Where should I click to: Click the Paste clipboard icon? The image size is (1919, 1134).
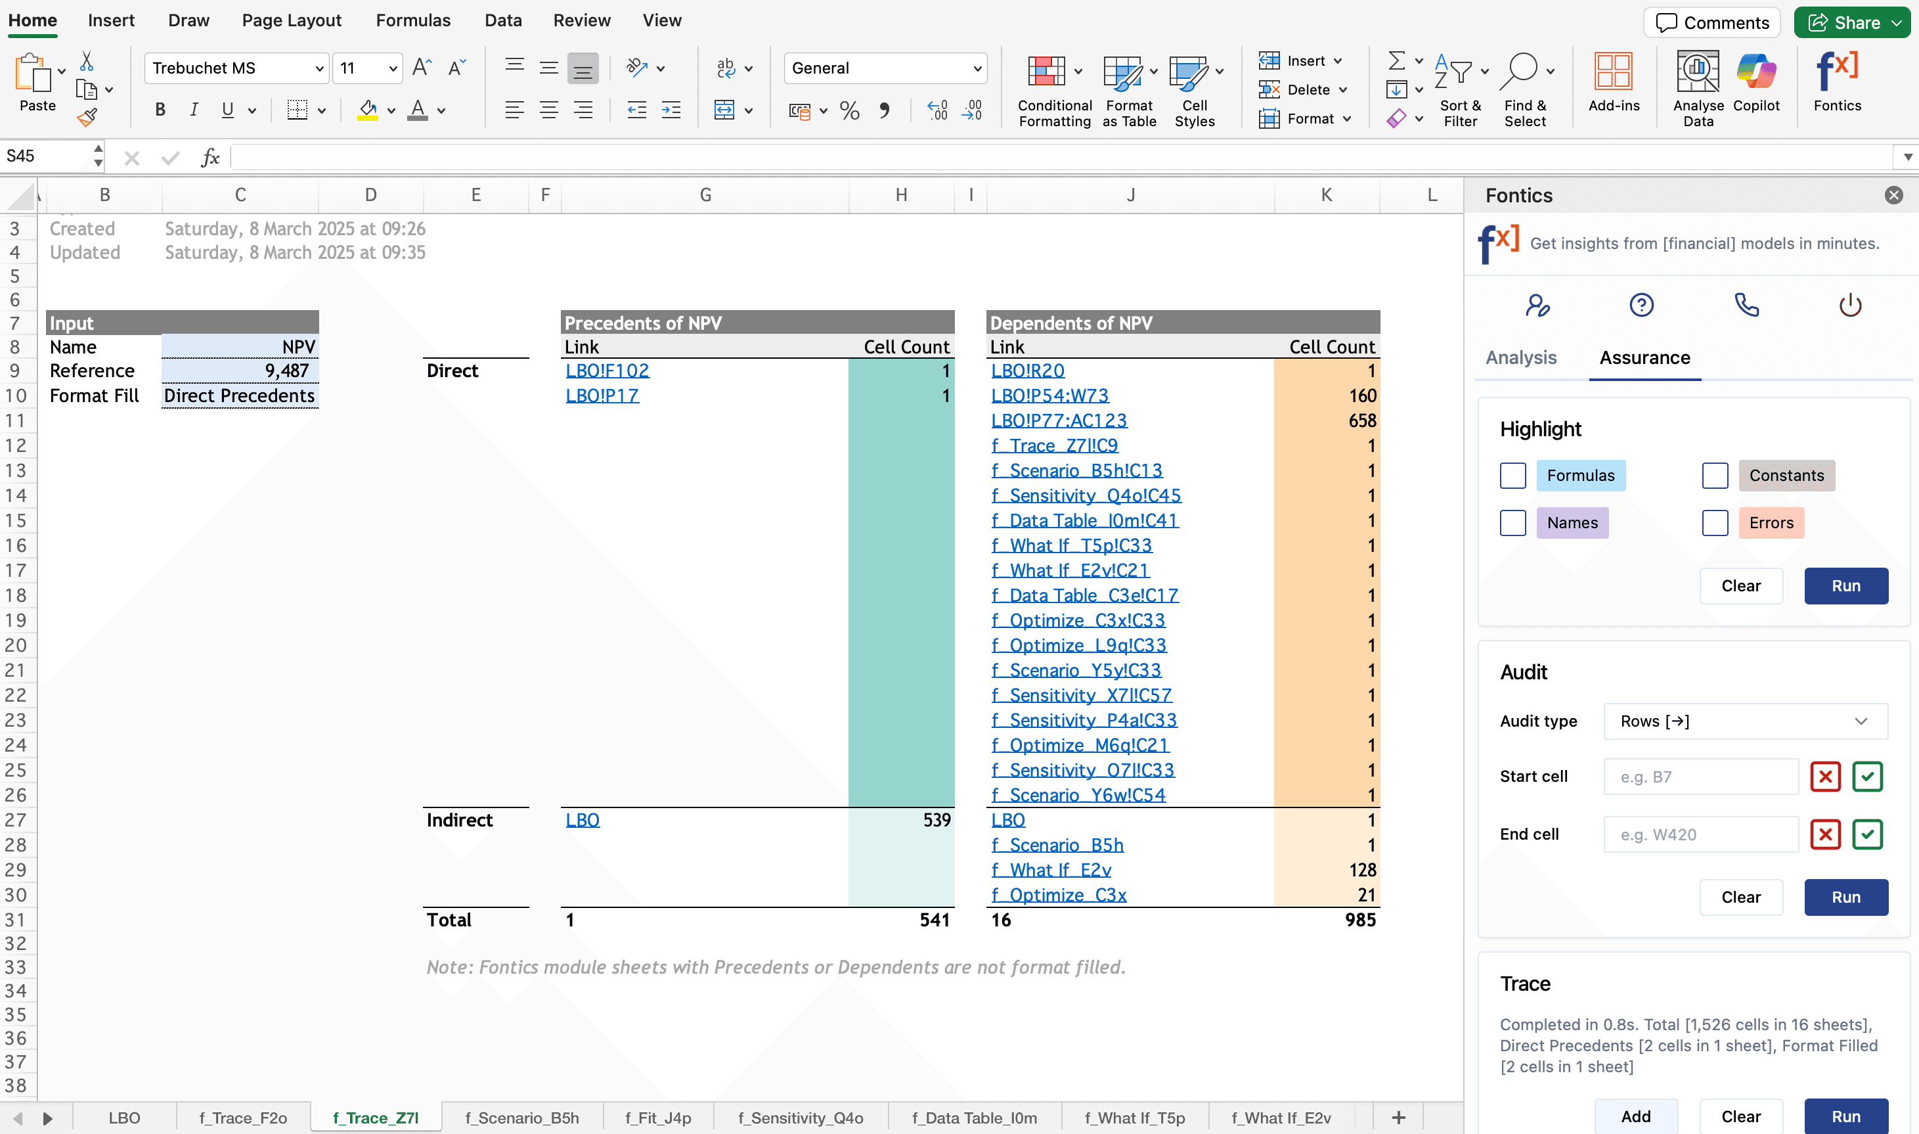coord(33,72)
